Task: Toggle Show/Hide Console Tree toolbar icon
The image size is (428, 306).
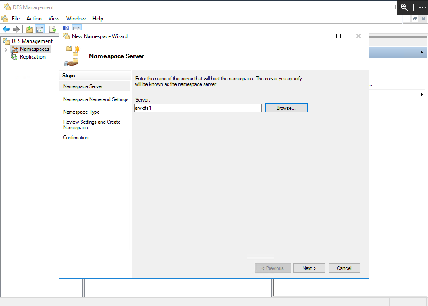Action: 40,29
